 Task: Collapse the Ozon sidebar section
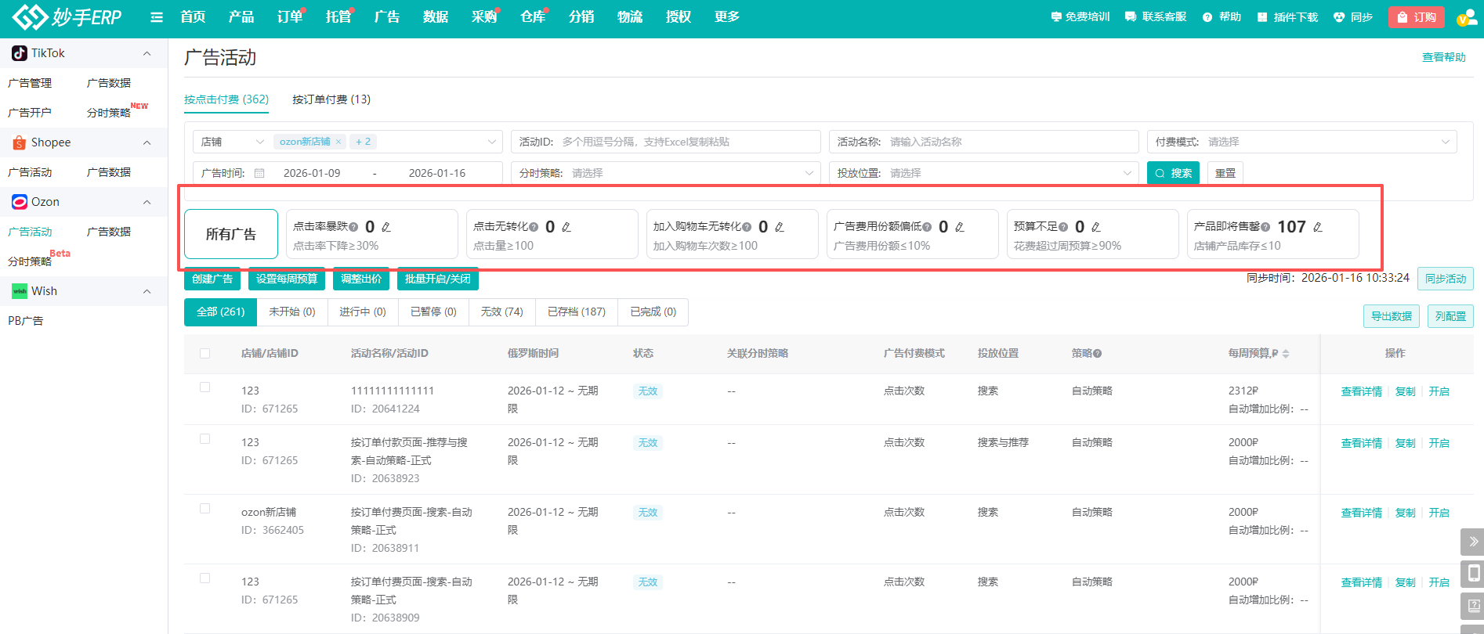click(147, 202)
